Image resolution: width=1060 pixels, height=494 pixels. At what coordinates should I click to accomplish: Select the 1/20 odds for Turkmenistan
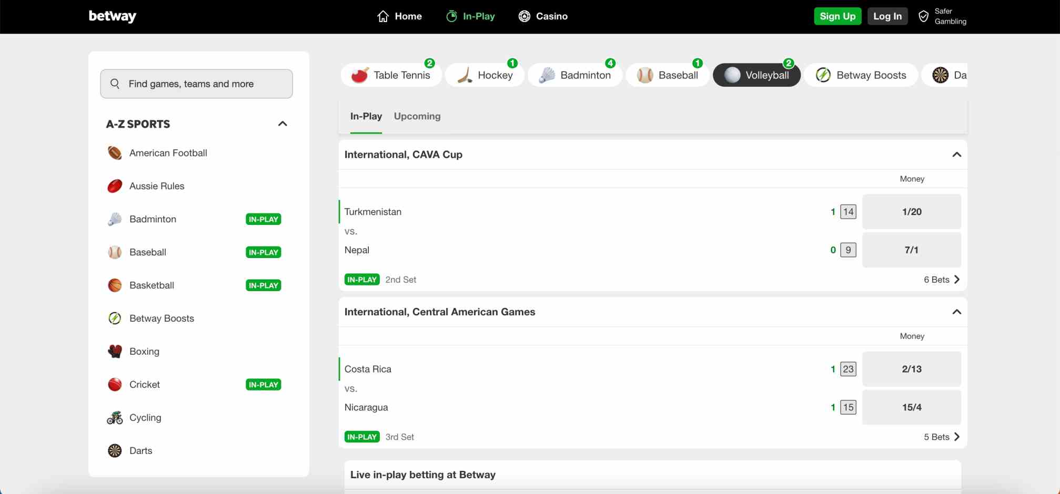[912, 211]
